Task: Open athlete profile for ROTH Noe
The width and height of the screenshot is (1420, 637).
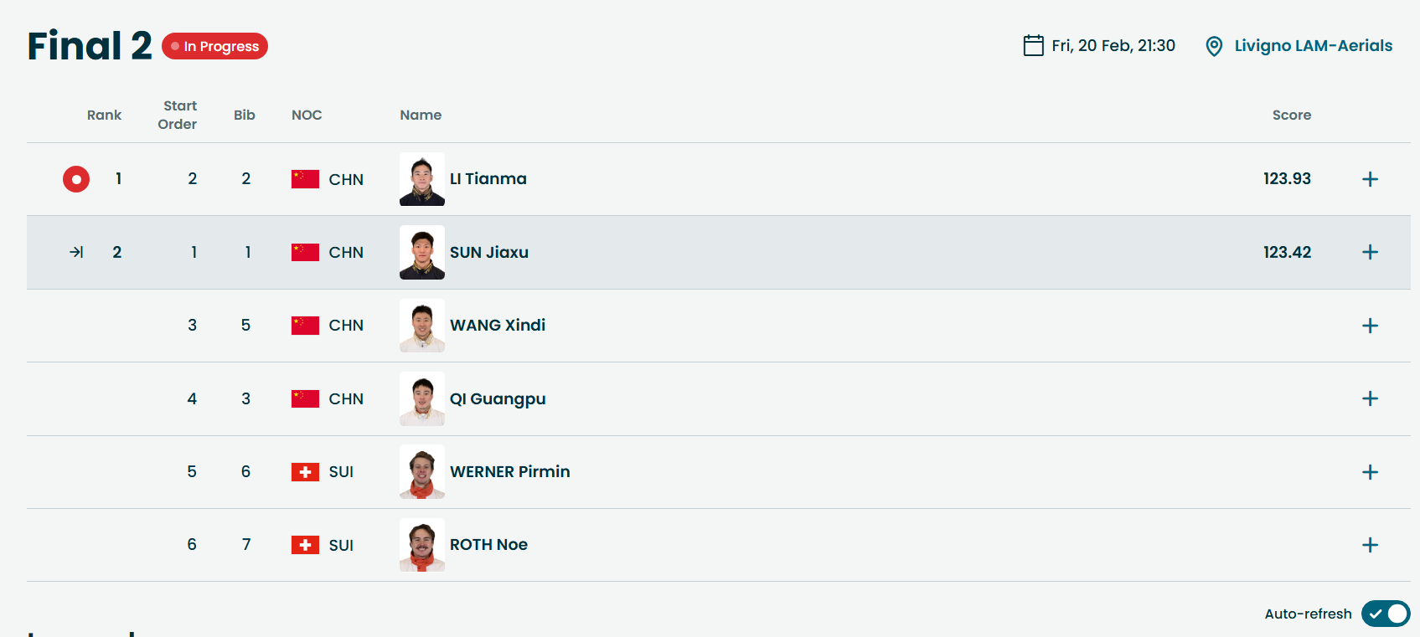Action: (x=488, y=545)
